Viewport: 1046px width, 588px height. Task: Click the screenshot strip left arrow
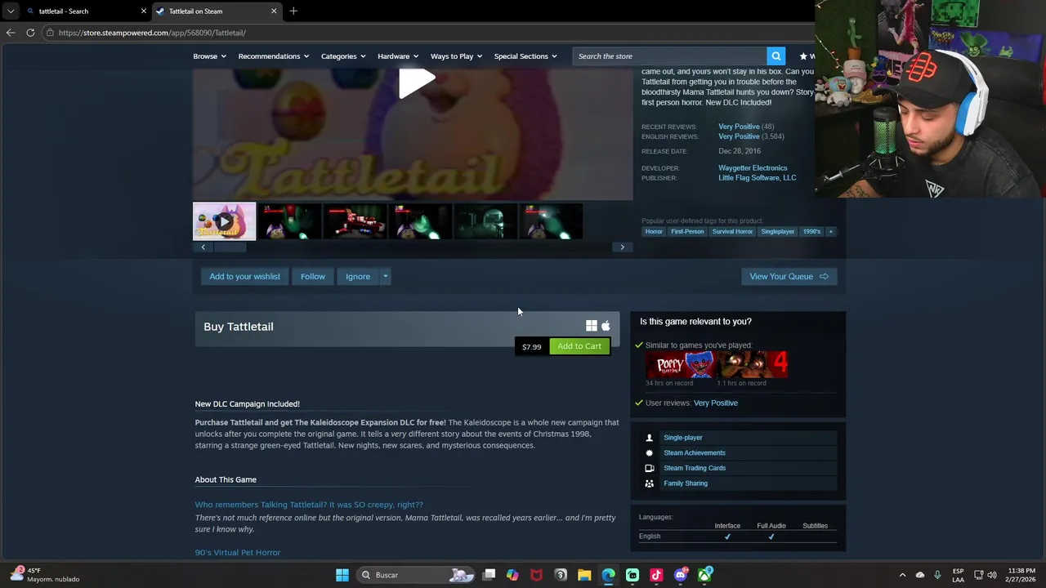203,247
